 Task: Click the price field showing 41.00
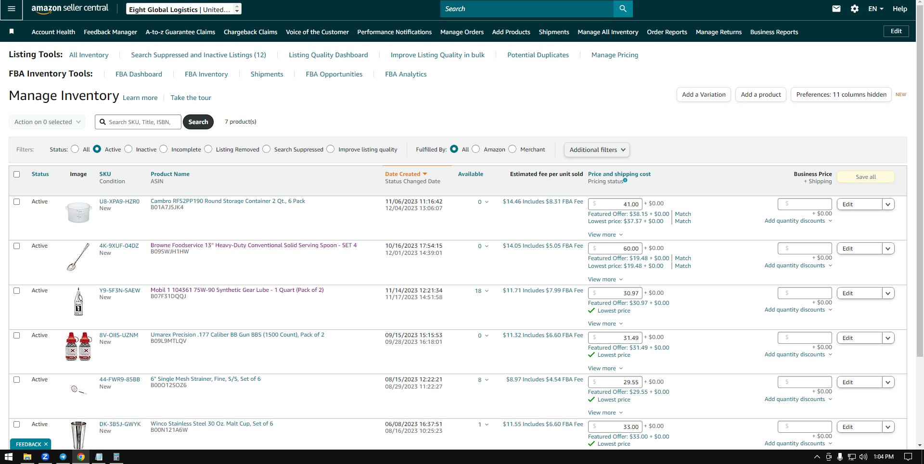[615, 204]
